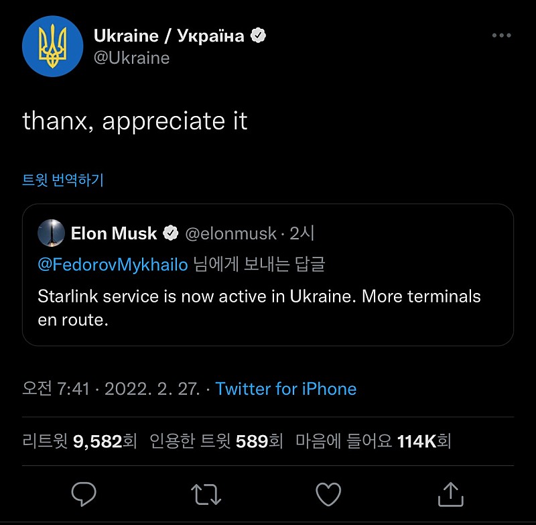Click the @elonmusk handle in quote

click(230, 233)
